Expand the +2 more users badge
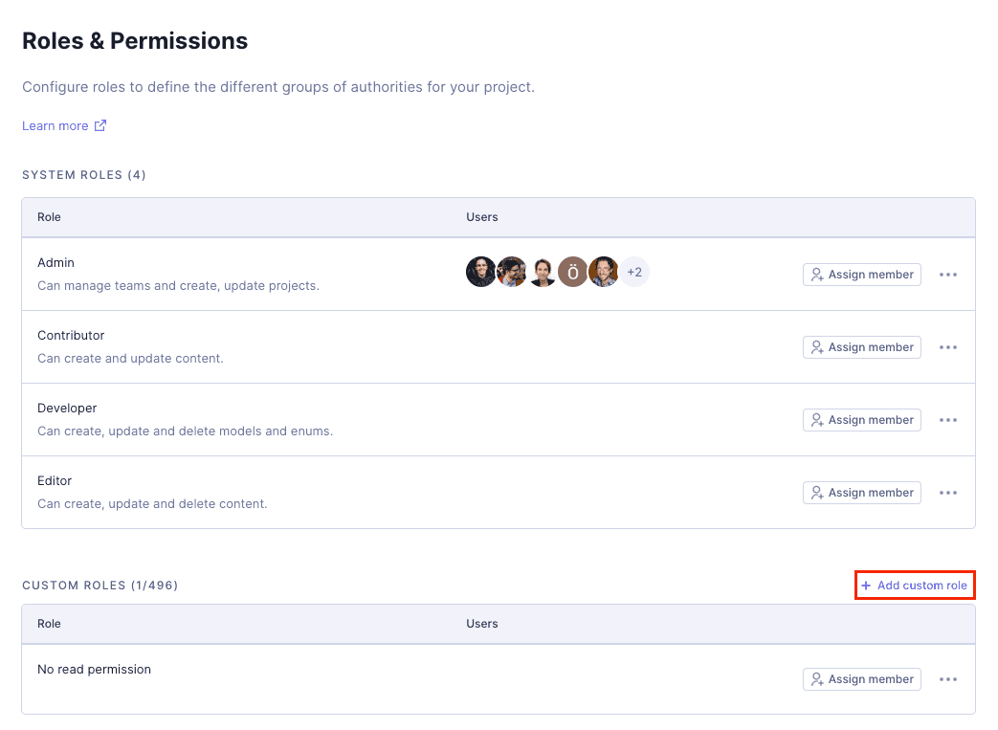This screenshot has height=730, width=998. coord(634,272)
